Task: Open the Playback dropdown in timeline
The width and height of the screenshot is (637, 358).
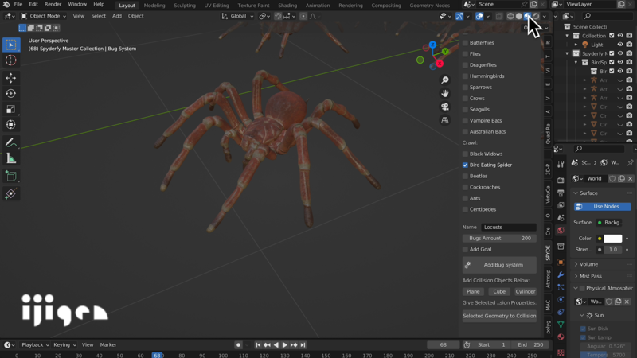Action: point(35,345)
